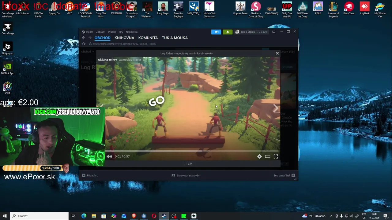
Task: Open Seznam přátel friends list
Action: tap(284, 175)
